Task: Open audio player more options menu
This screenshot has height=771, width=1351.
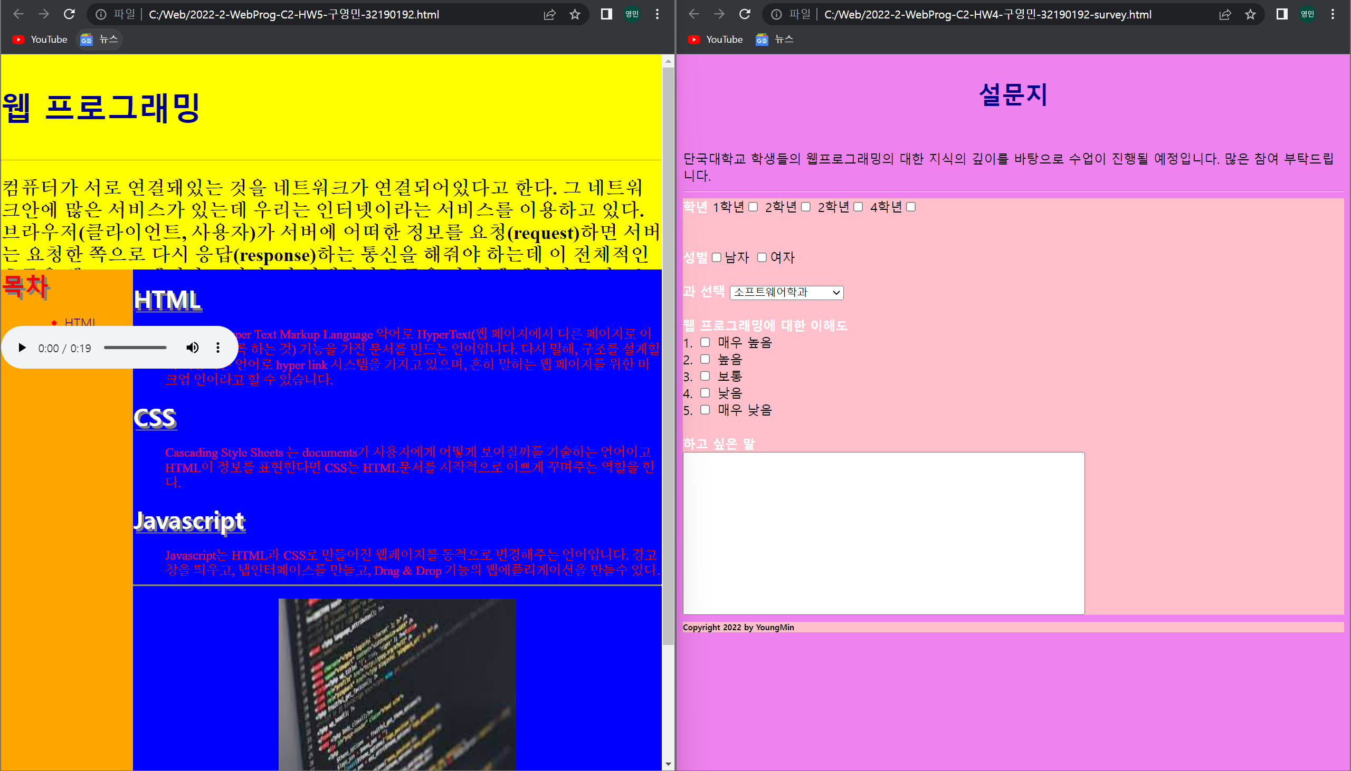Action: 218,348
